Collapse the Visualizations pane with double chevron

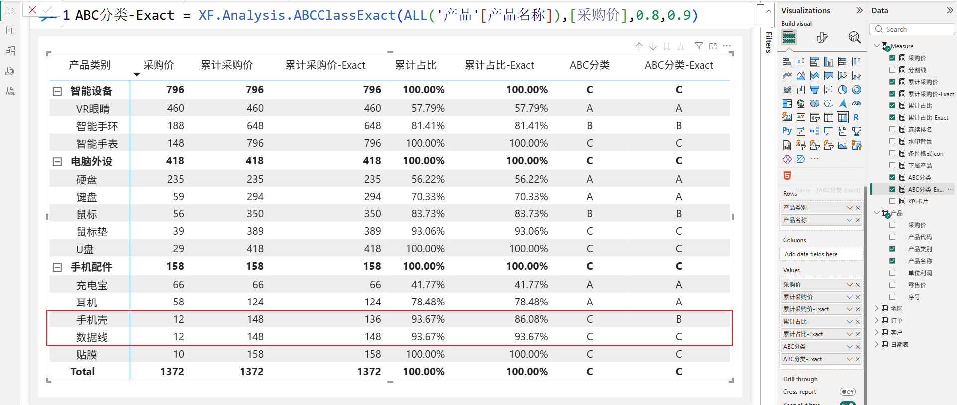click(859, 10)
